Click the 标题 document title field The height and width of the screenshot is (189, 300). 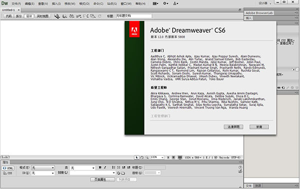(133, 16)
